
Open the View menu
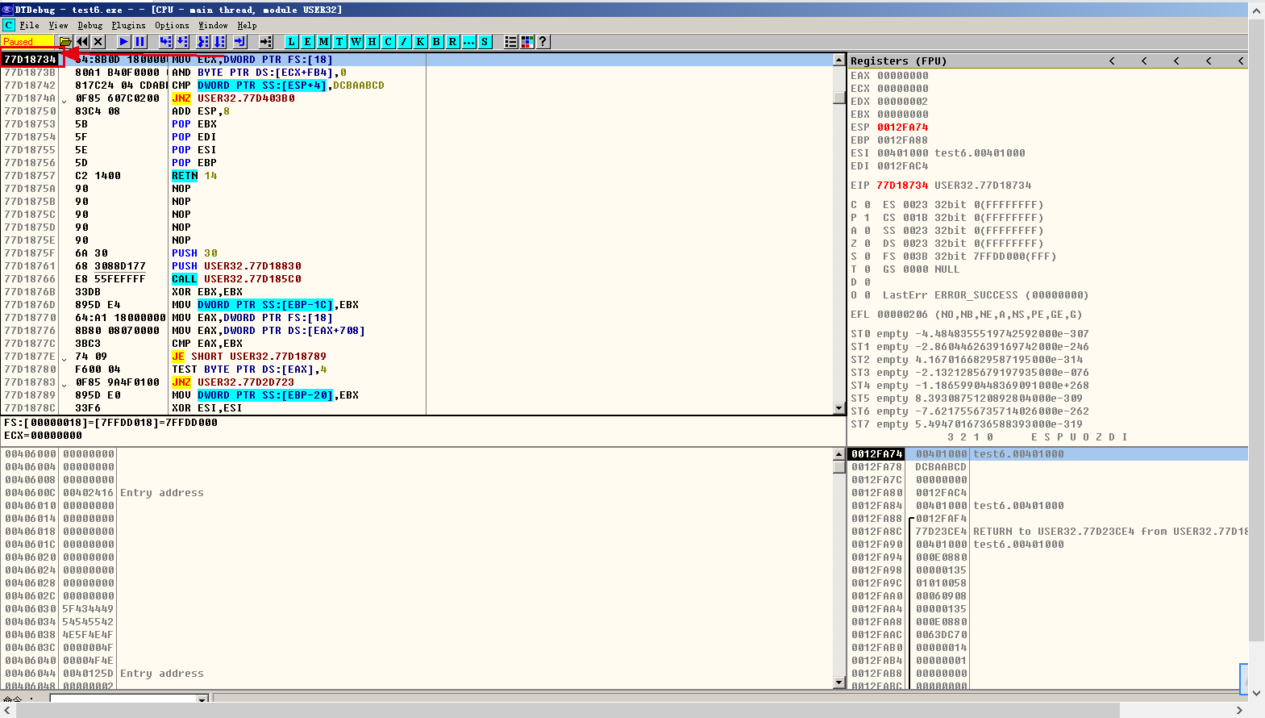coord(58,25)
